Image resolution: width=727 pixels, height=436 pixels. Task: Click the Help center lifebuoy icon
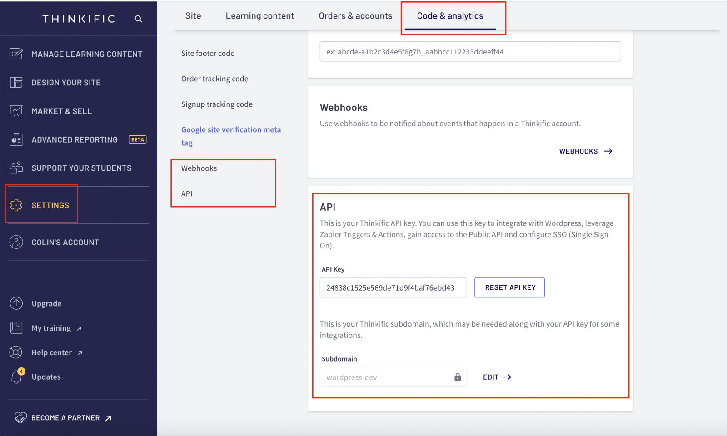(16, 352)
